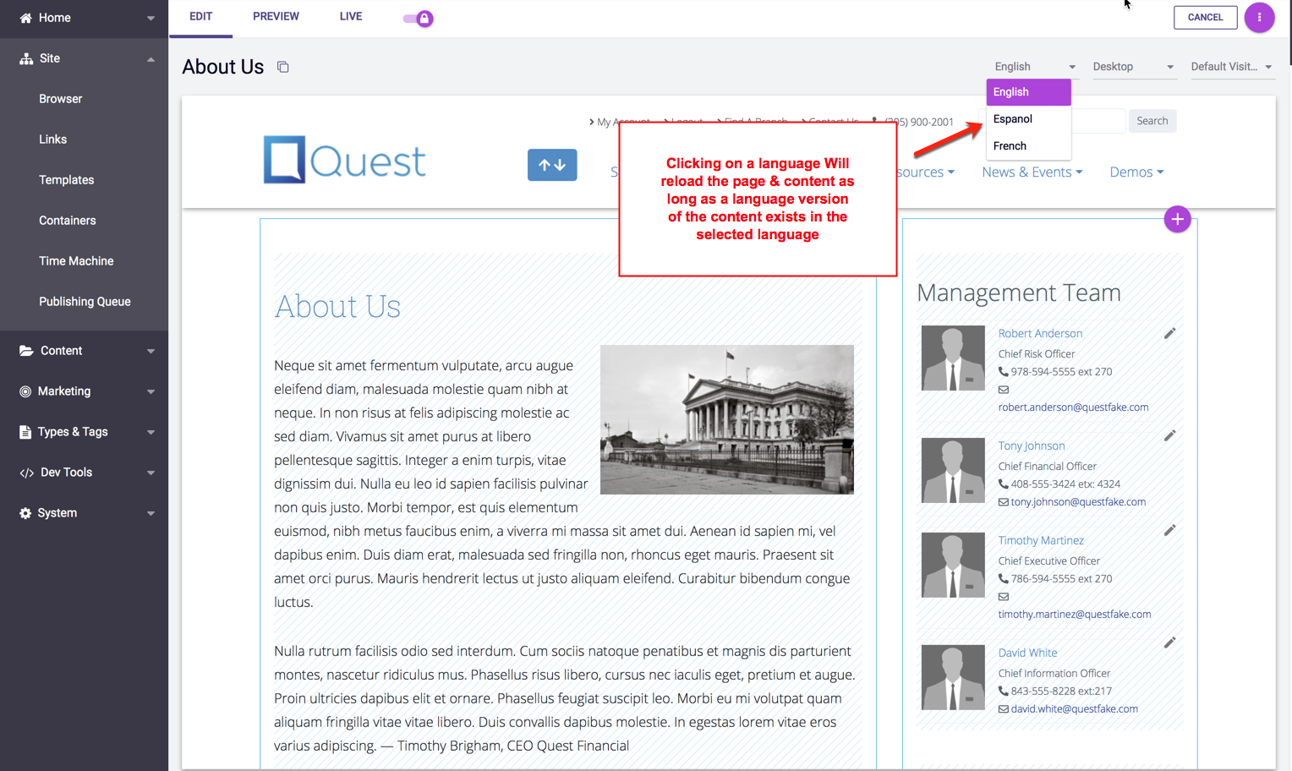
Task: Click the CANCEL button
Action: coord(1205,18)
